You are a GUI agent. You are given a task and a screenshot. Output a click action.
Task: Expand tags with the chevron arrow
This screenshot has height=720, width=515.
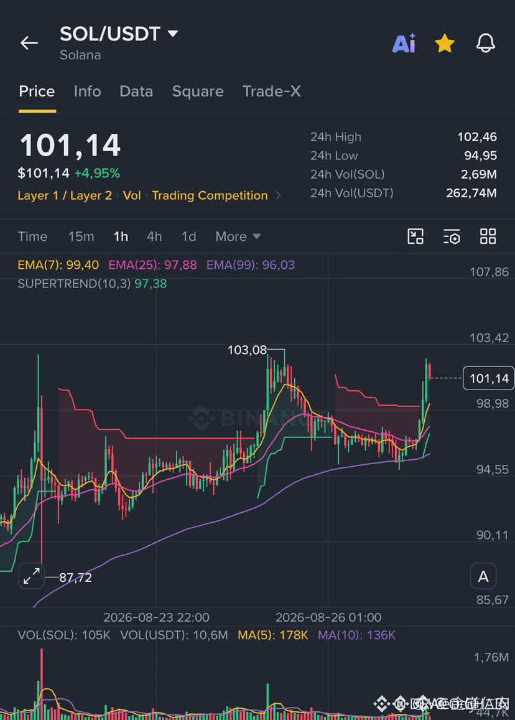[x=278, y=195]
